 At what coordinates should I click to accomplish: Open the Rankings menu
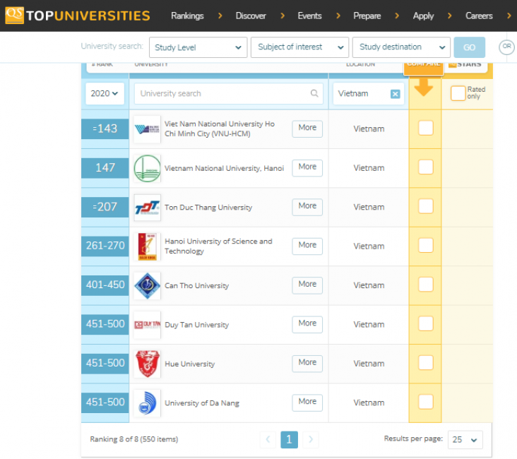(x=187, y=16)
